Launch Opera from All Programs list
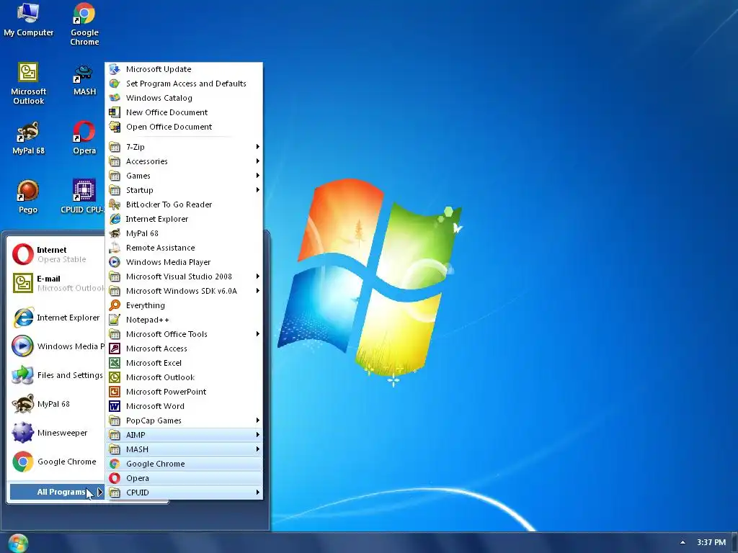 tap(184, 478)
